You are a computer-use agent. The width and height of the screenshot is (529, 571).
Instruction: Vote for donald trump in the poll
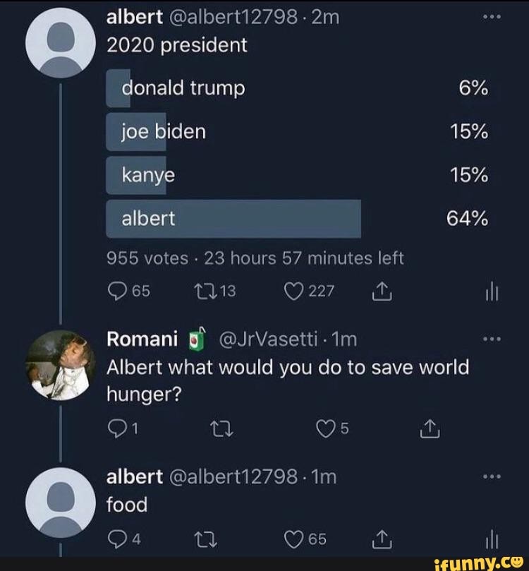(x=233, y=88)
